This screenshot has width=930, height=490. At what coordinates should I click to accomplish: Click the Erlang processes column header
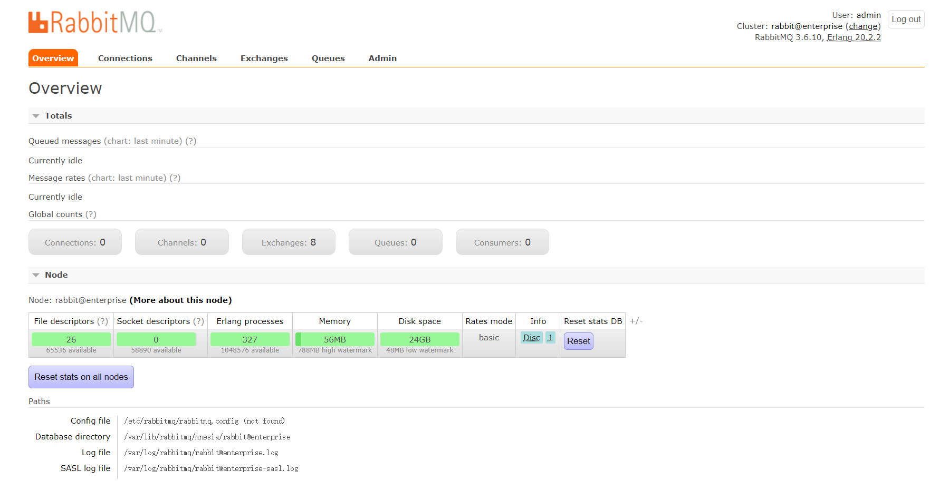pos(250,321)
